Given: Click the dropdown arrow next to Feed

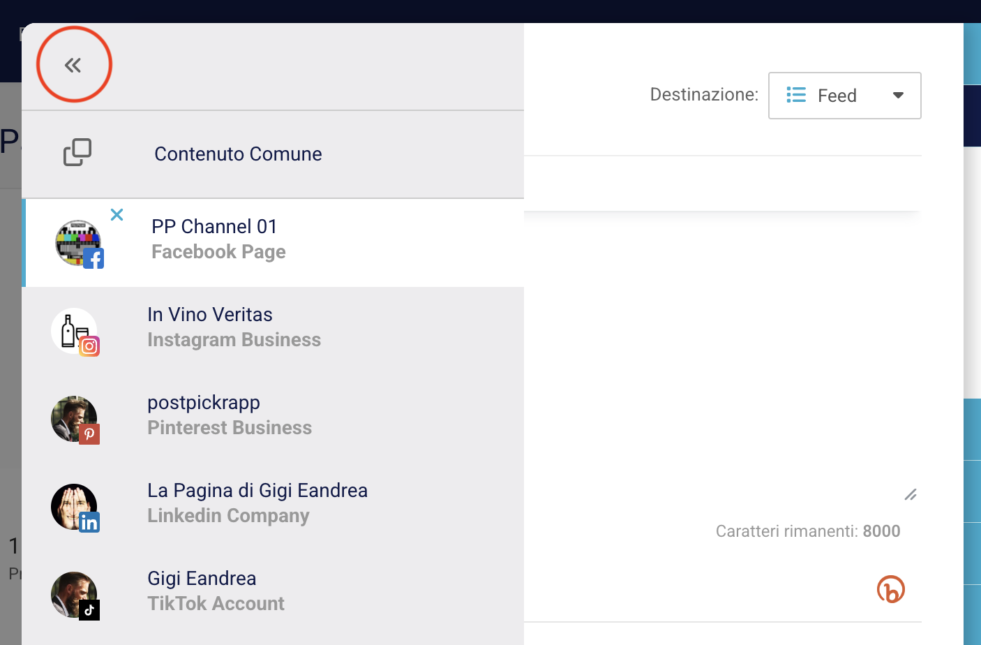Looking at the screenshot, I should (x=898, y=95).
